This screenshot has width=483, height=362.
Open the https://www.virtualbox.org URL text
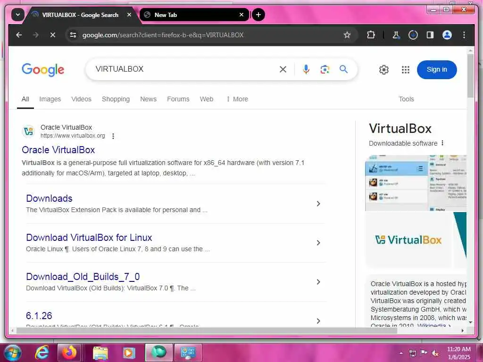[73, 136]
